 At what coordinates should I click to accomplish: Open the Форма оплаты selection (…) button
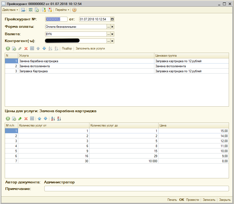pyautogui.click(x=108, y=27)
